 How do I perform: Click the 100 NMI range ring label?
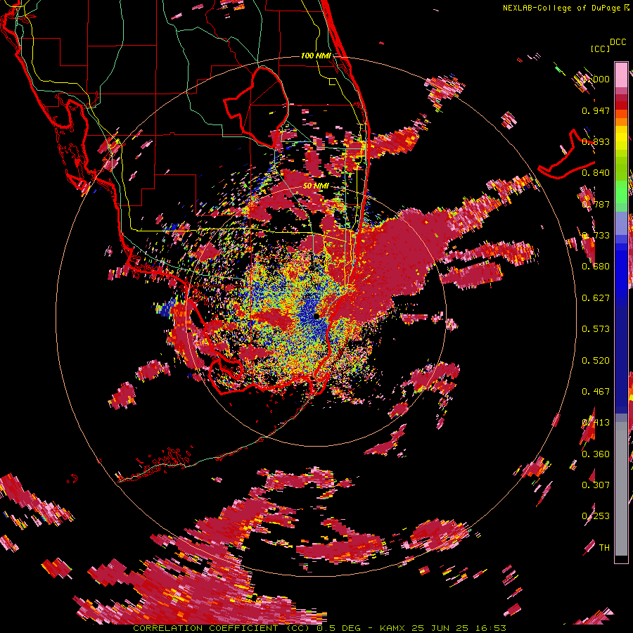pos(316,56)
